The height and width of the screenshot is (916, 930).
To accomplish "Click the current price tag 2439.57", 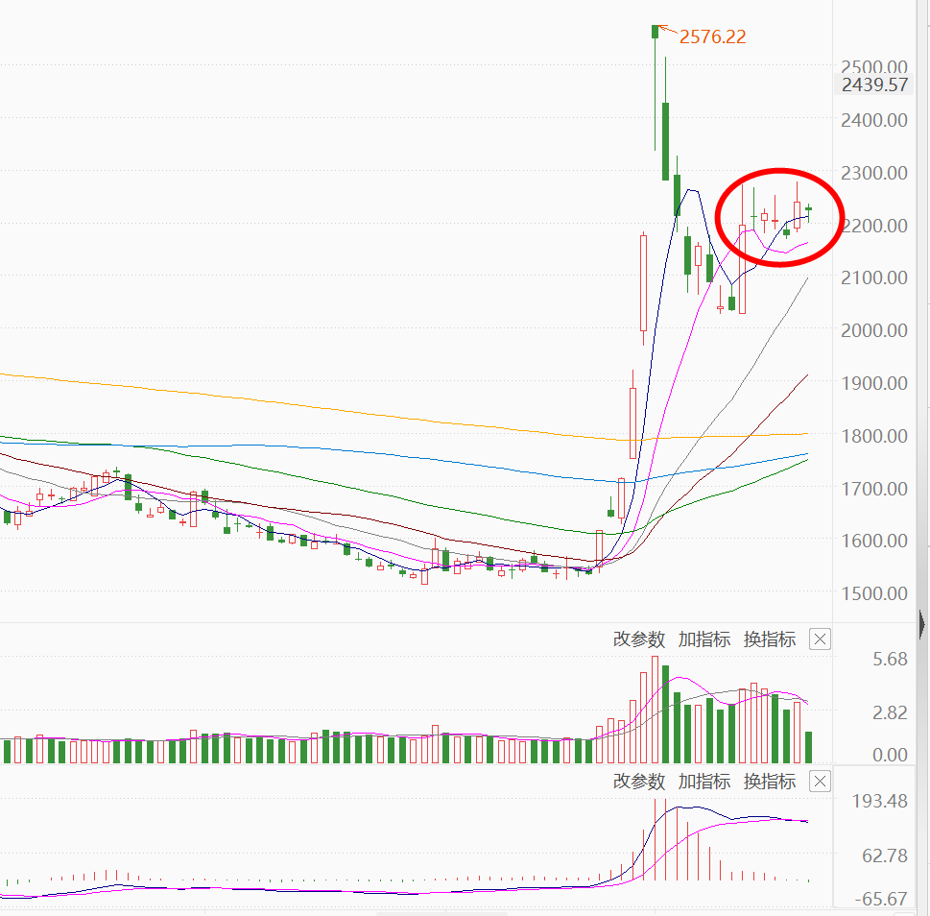I will (875, 84).
